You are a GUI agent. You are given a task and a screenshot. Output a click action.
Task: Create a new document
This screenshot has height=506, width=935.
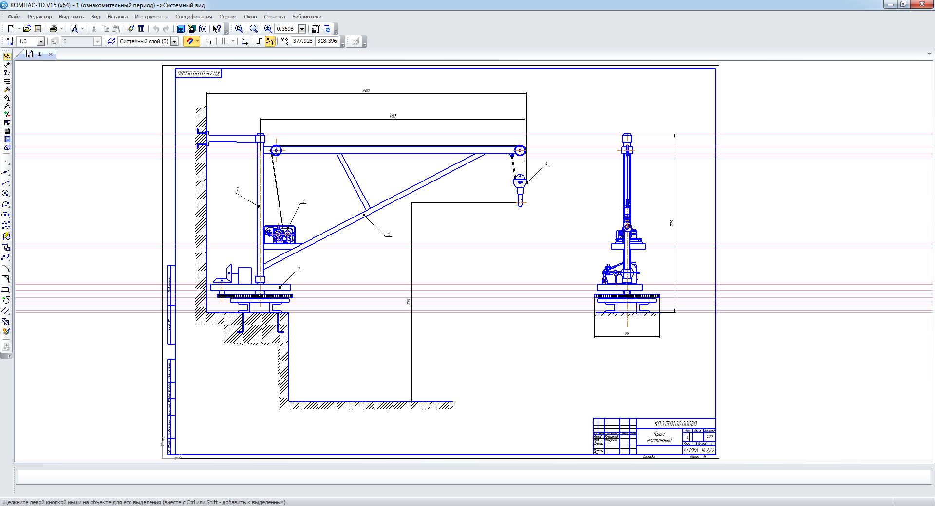pos(11,29)
